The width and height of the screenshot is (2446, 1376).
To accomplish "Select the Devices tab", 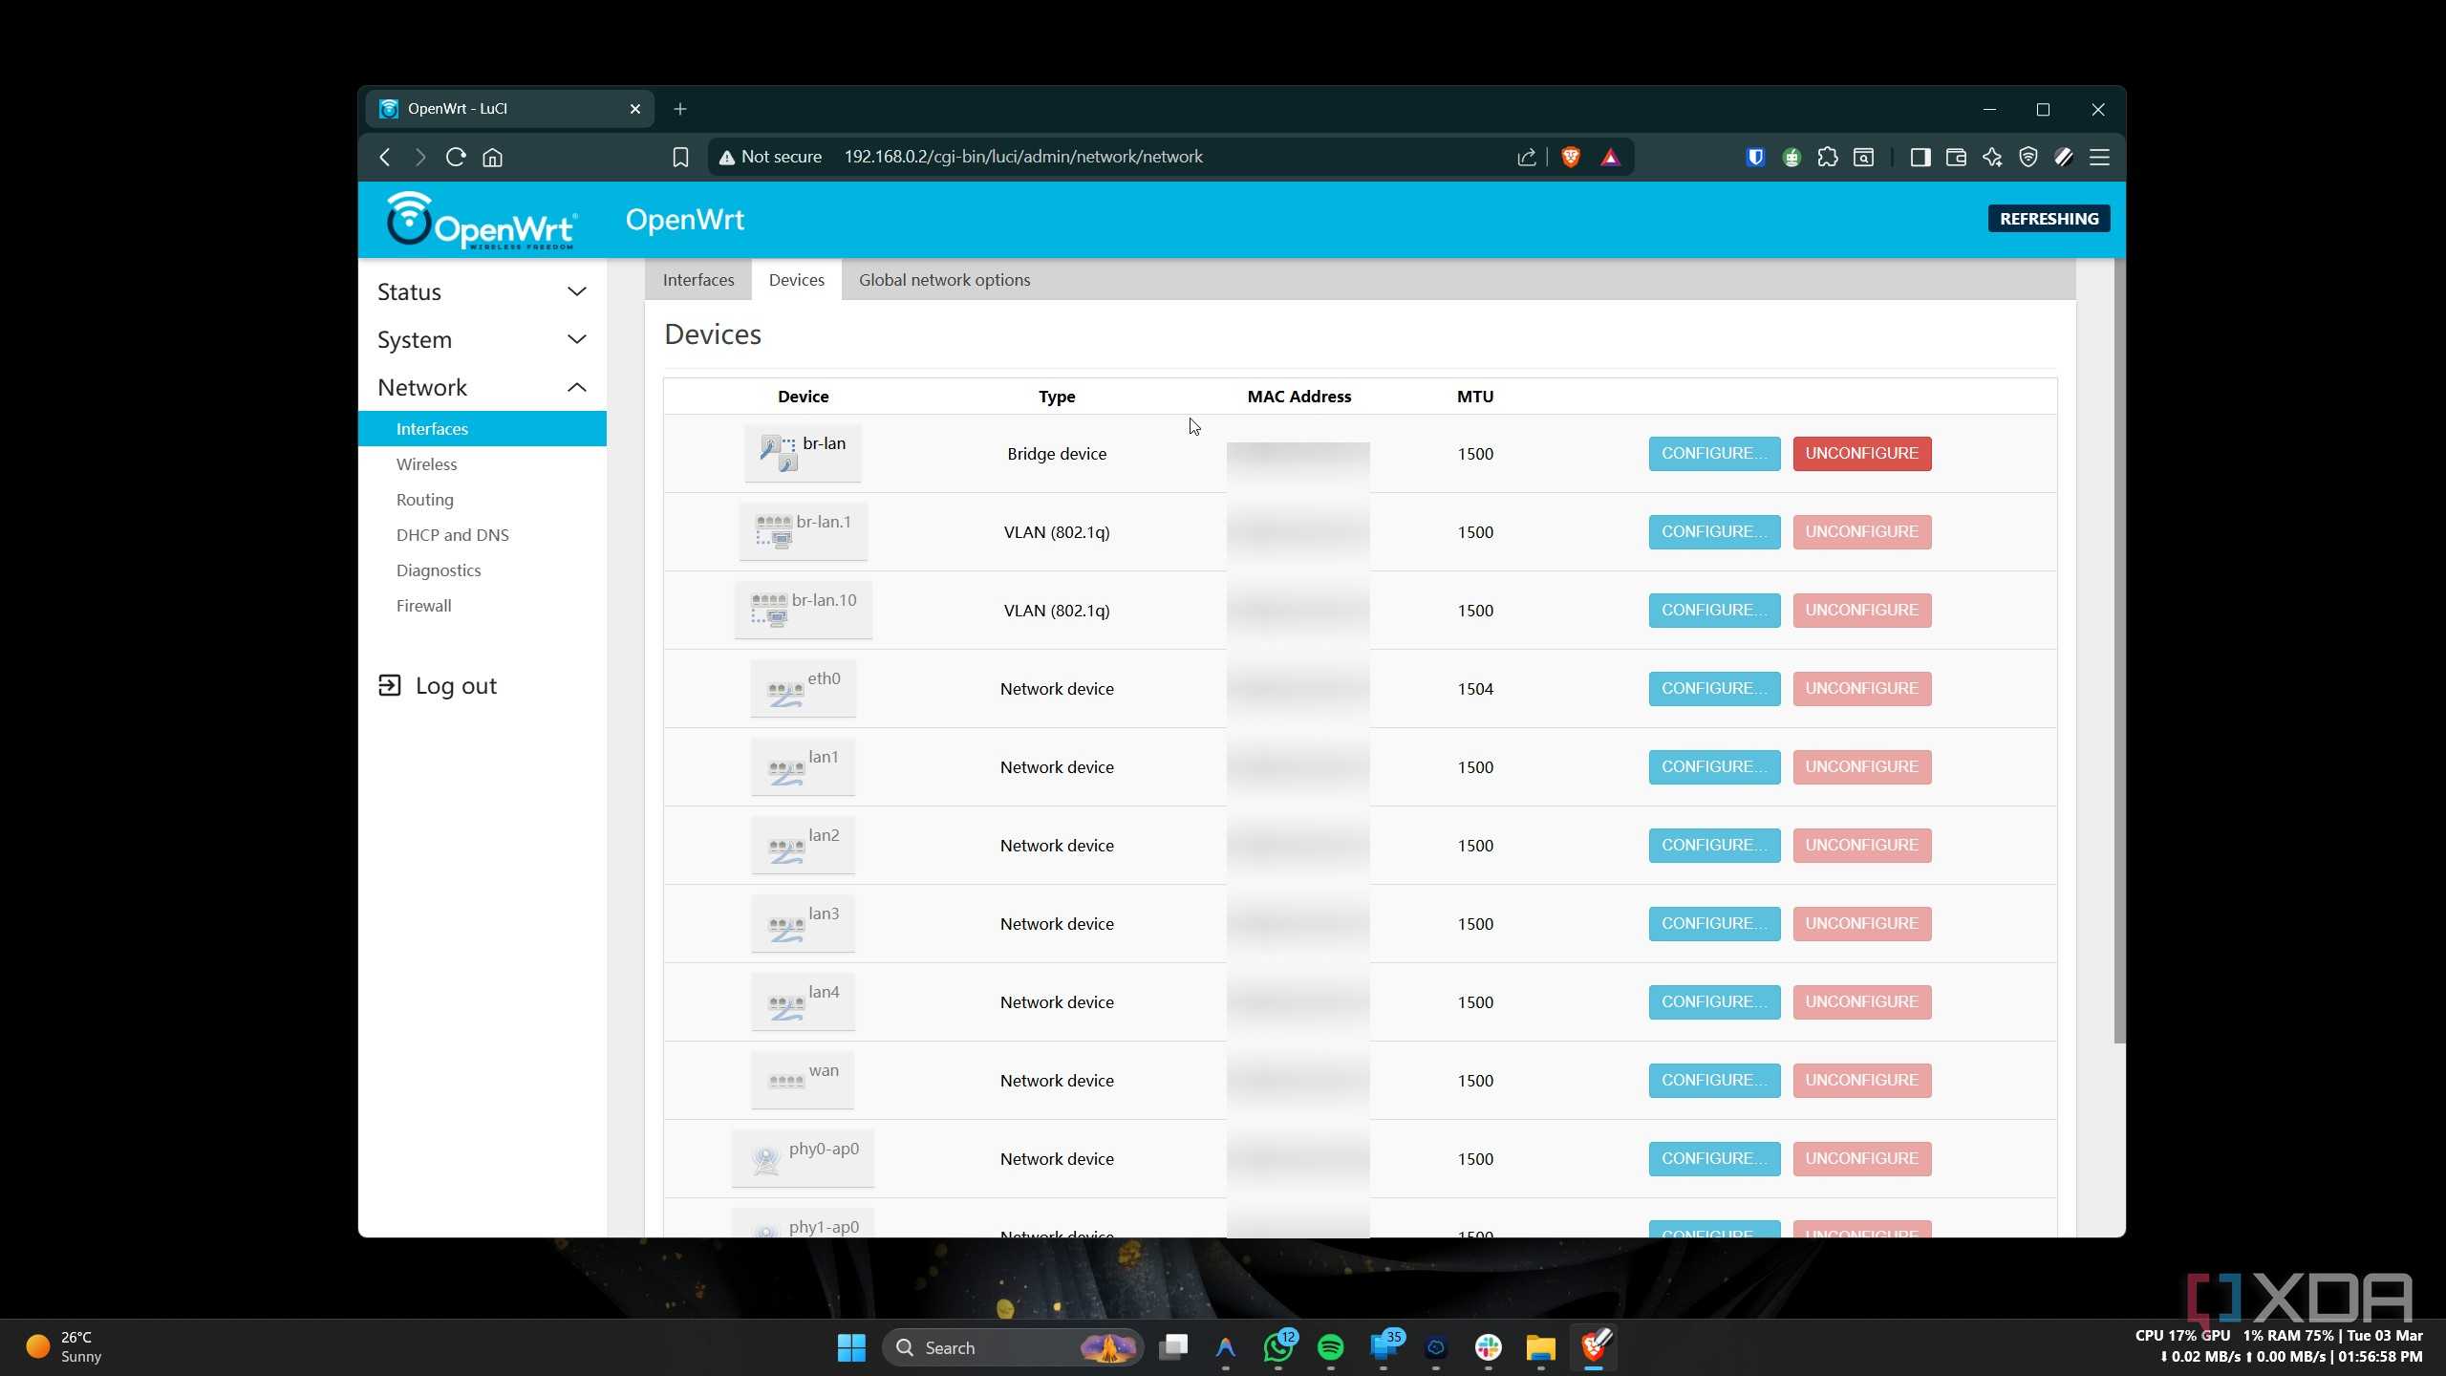I will point(796,280).
